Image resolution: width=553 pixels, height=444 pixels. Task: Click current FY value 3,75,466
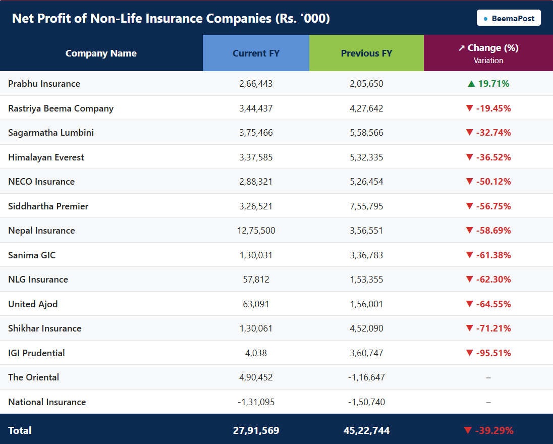[256, 133]
